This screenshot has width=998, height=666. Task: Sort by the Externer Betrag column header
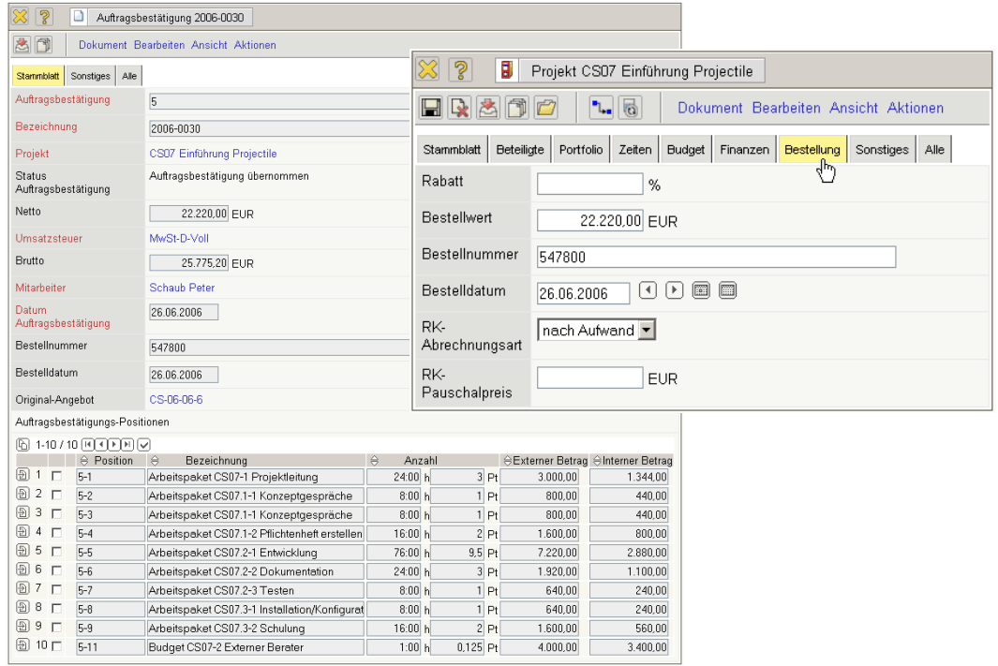(x=548, y=461)
